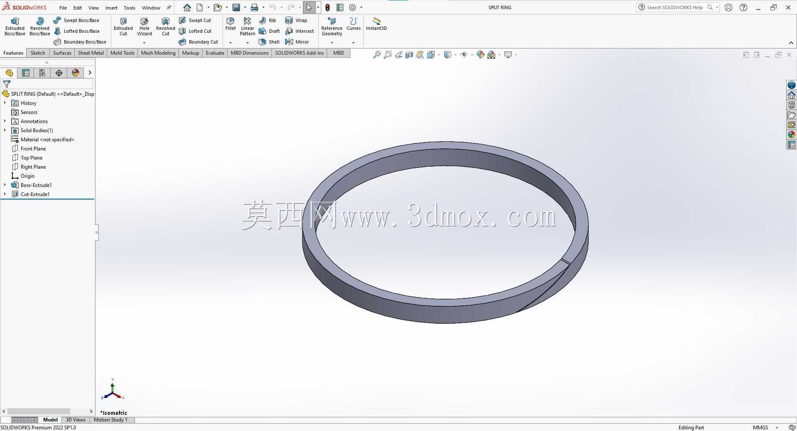The height and width of the screenshot is (431, 797).
Task: Click the Save icon
Action: [236, 7]
